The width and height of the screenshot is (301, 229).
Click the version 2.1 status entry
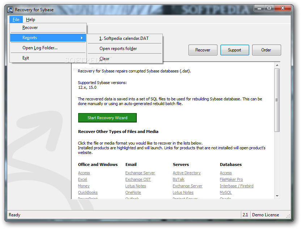click(245, 215)
